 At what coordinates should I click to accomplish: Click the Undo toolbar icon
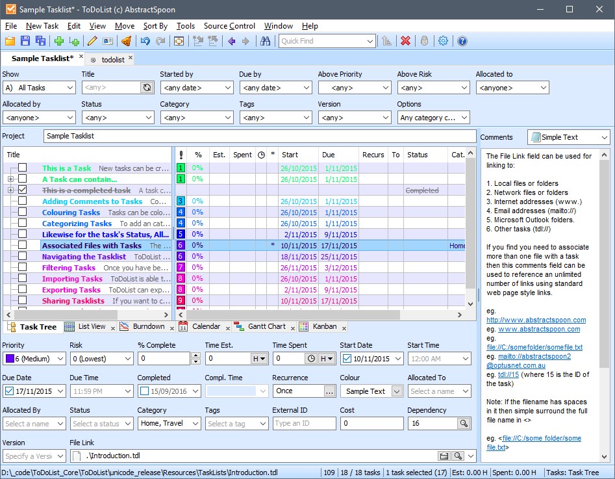[x=145, y=41]
